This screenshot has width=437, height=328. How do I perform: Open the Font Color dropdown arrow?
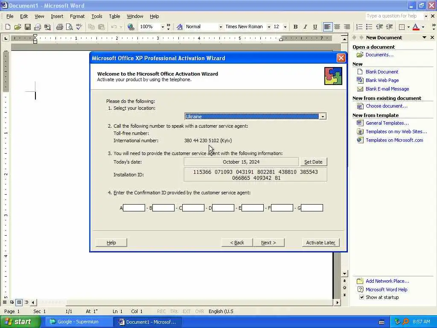423,27
